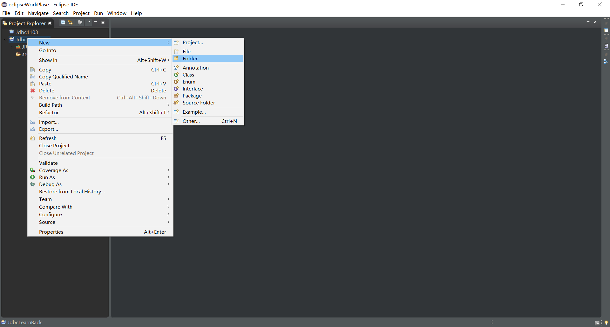Screen dimensions: 610x327
Task: Click the status bar RSS feed icon
Action: click(597, 323)
